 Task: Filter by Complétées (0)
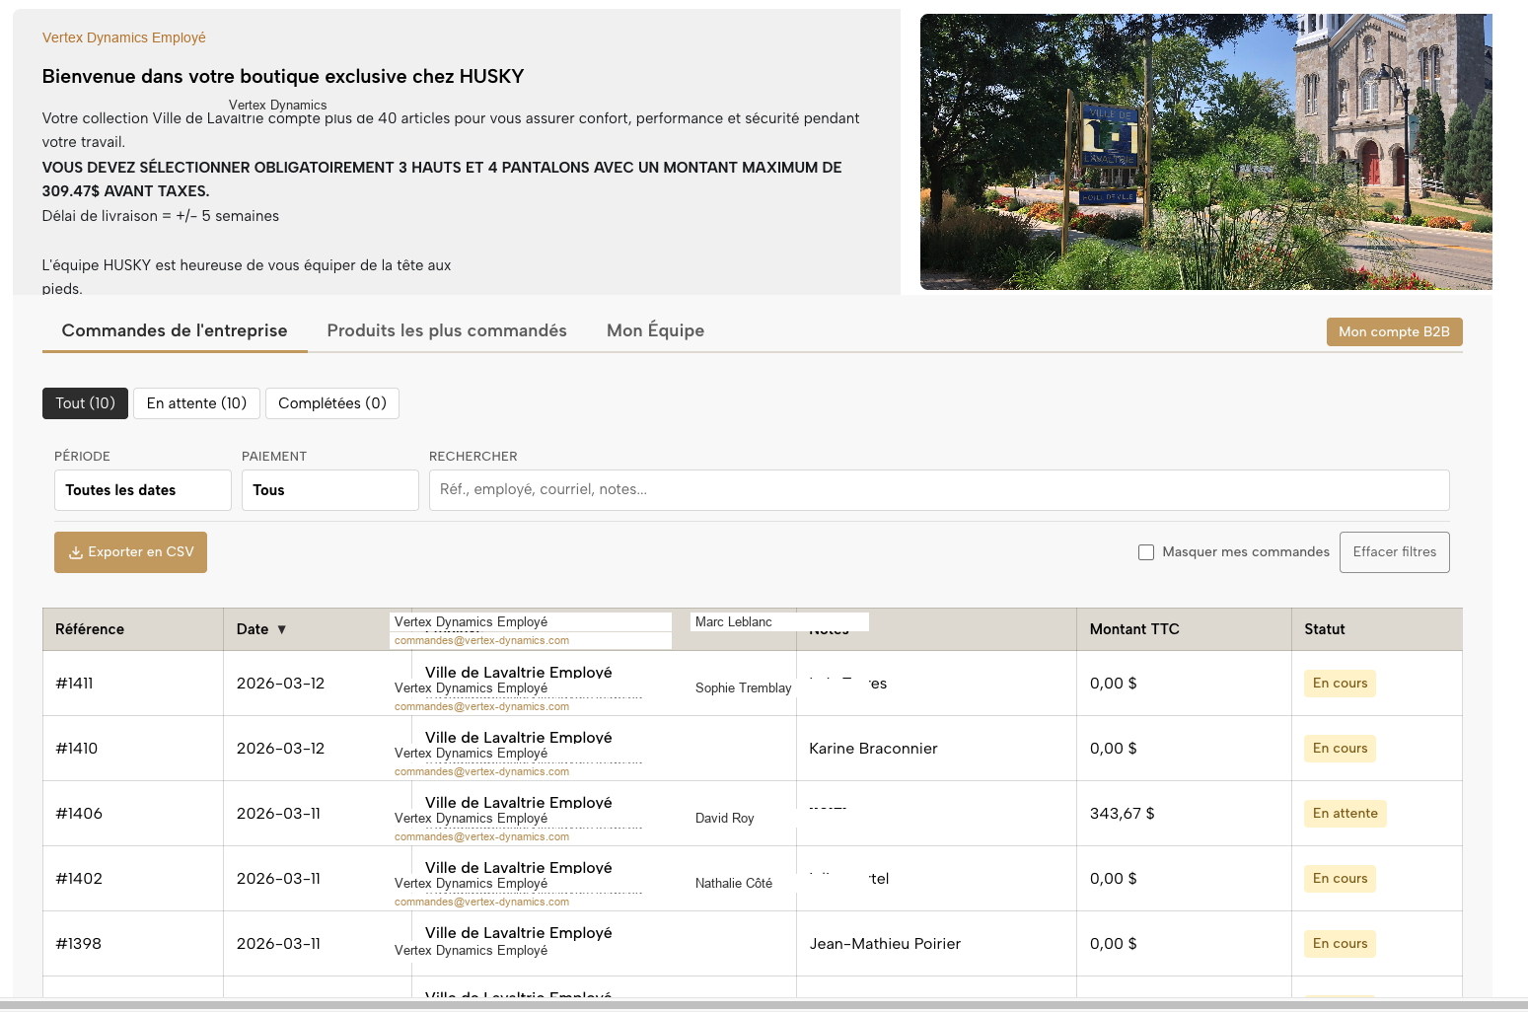click(332, 403)
